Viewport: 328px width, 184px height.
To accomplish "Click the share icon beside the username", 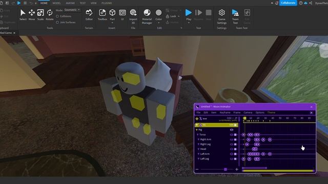I will tap(311, 3).
